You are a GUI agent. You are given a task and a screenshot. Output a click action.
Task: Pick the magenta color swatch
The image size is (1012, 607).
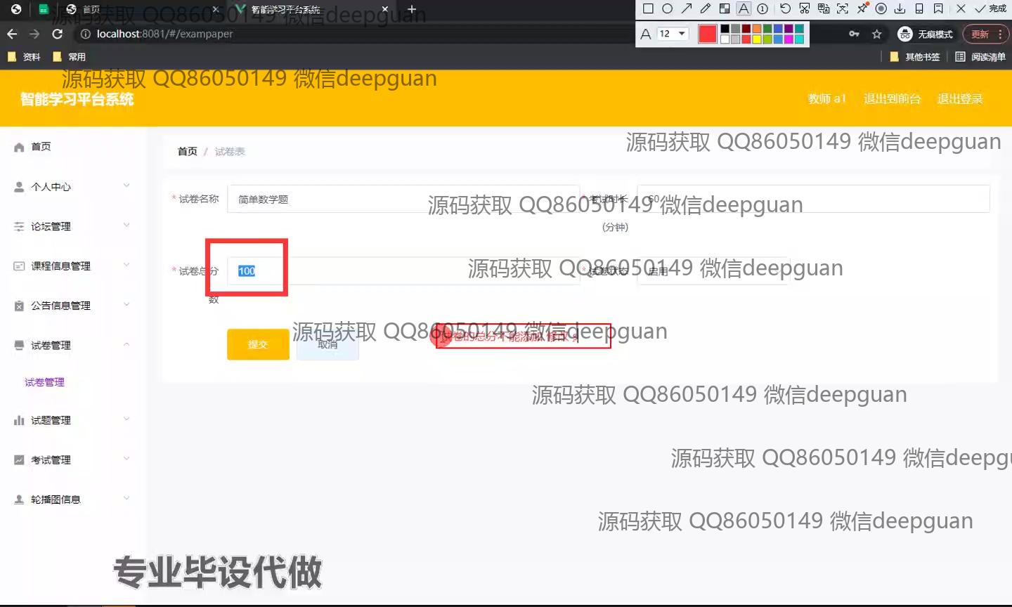(789, 39)
